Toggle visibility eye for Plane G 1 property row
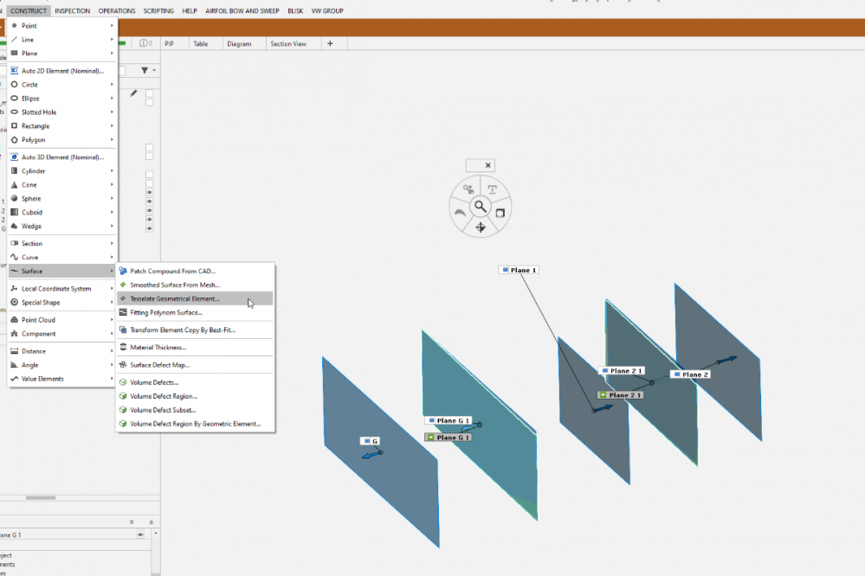Viewport: 865px width, 576px height. (x=140, y=535)
